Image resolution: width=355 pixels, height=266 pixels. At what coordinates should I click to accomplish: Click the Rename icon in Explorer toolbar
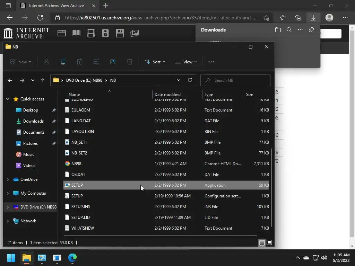pyautogui.click(x=96, y=62)
